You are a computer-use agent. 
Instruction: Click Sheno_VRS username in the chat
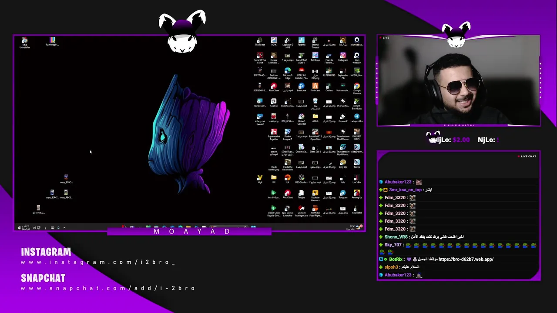point(396,237)
